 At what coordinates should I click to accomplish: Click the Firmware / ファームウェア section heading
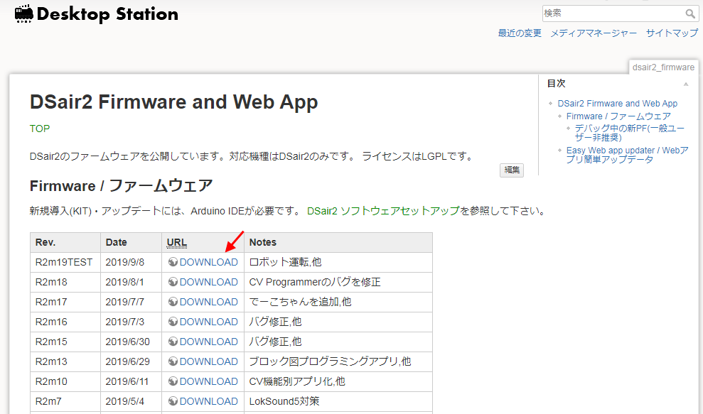coord(121,185)
